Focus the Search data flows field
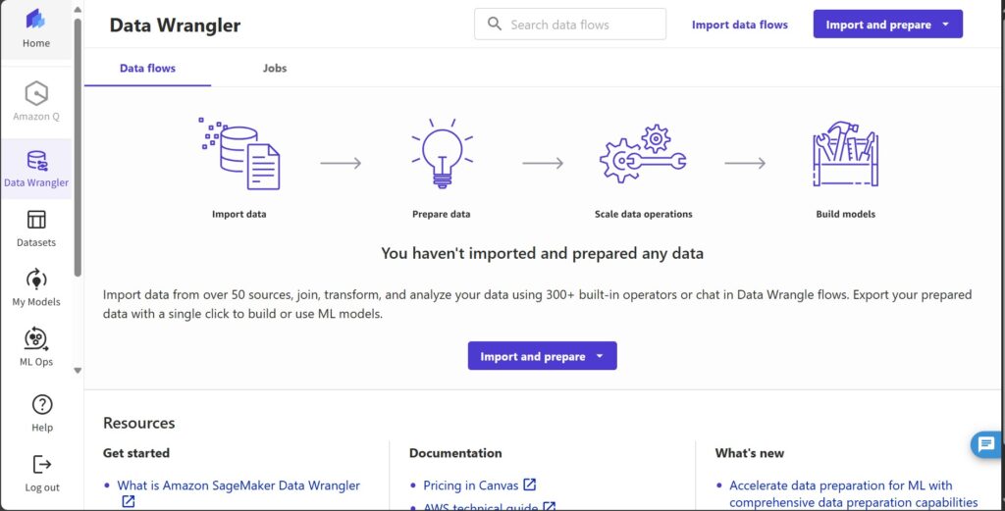The height and width of the screenshot is (511, 1005). pyautogui.click(x=570, y=25)
